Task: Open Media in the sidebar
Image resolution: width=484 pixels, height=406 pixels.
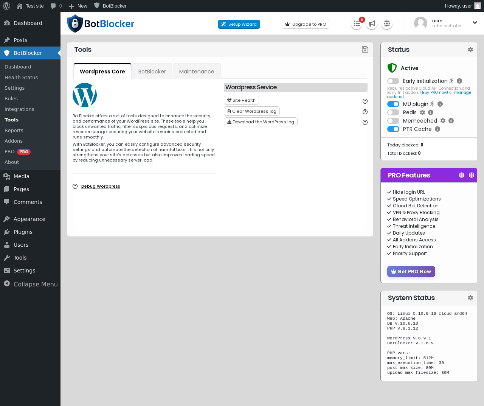Action: pos(30,176)
